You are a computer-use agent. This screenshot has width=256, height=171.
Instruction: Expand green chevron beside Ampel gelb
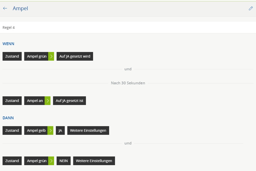point(50,130)
